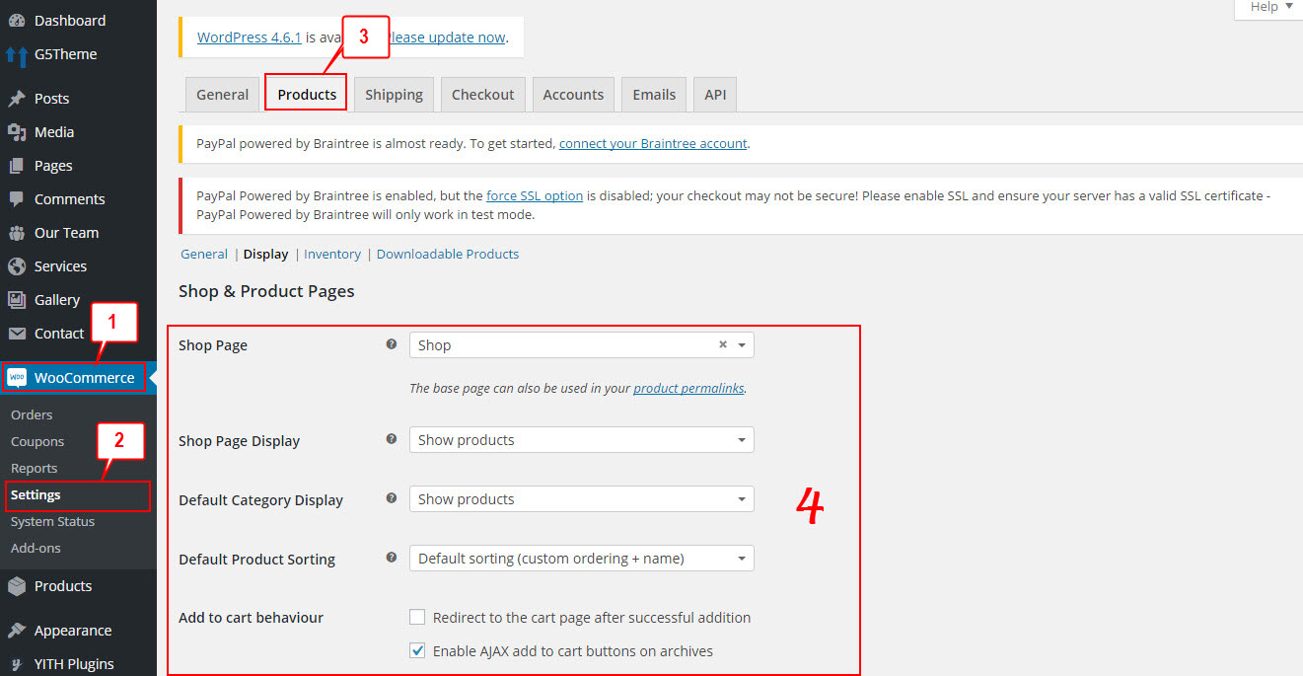Switch to the Accounts tab

pos(573,95)
